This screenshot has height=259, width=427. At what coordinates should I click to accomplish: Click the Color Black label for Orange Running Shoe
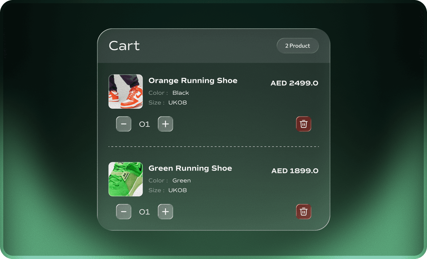(169, 93)
